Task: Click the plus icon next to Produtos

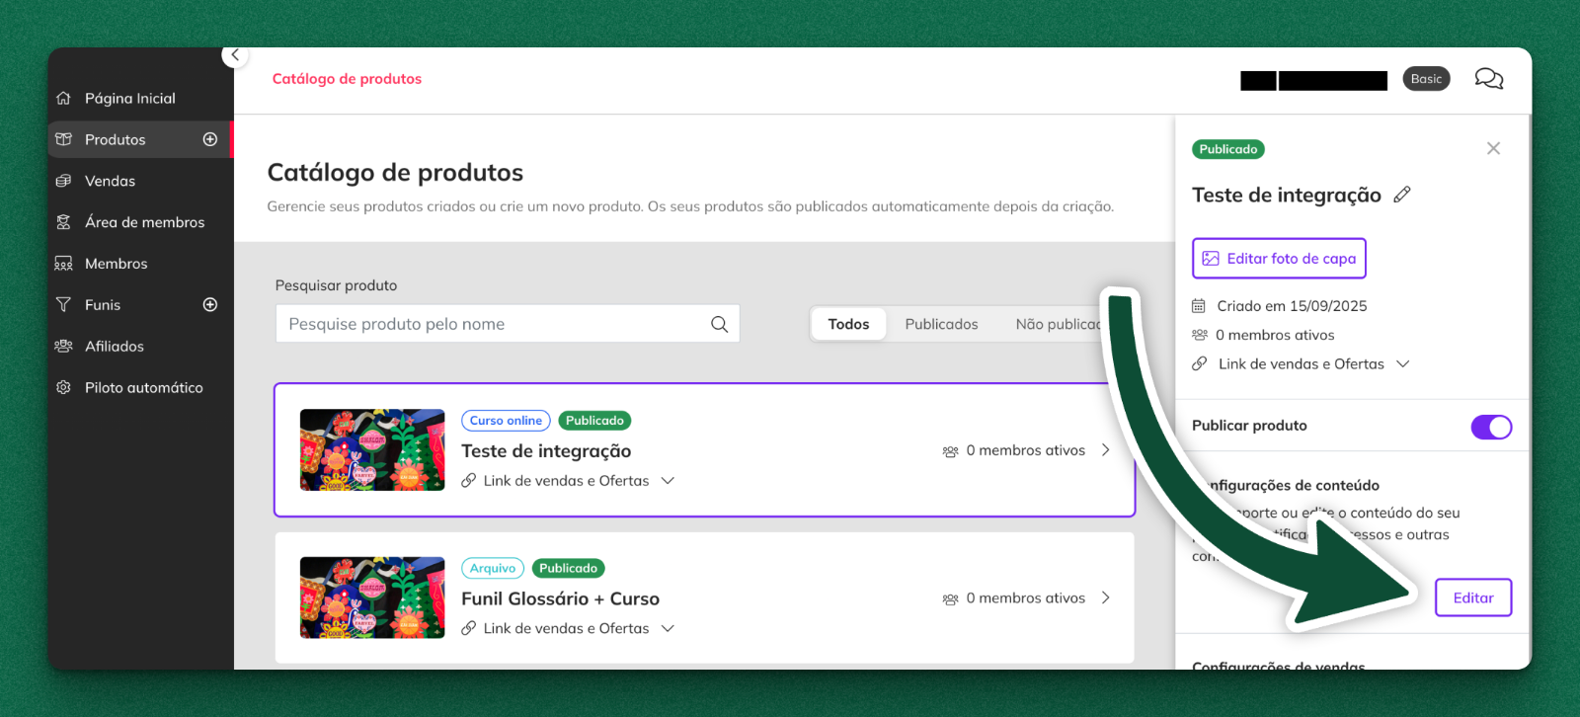Action: point(210,139)
